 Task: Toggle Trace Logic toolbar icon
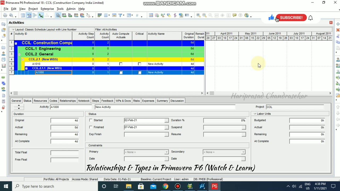click(41, 15)
